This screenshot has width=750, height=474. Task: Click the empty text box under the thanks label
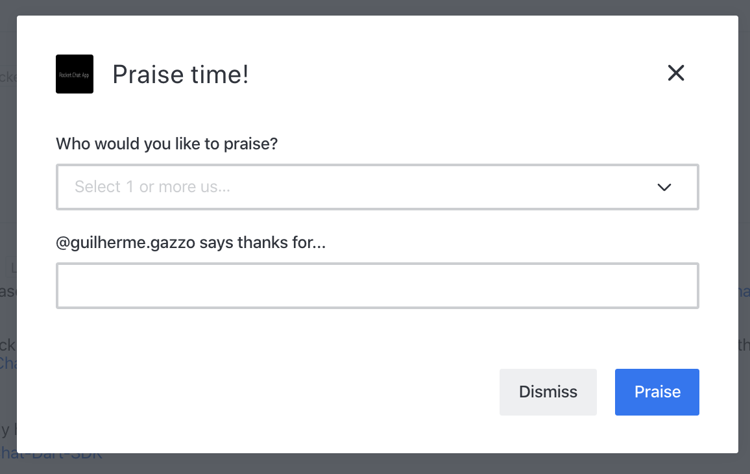(x=377, y=286)
